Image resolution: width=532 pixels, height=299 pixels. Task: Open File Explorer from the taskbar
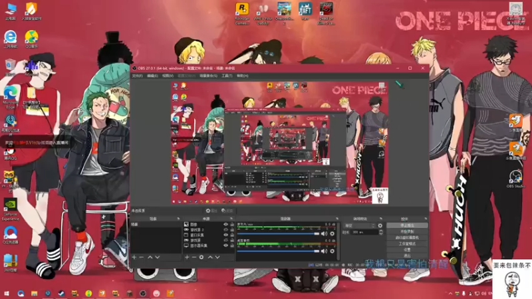pos(35,293)
